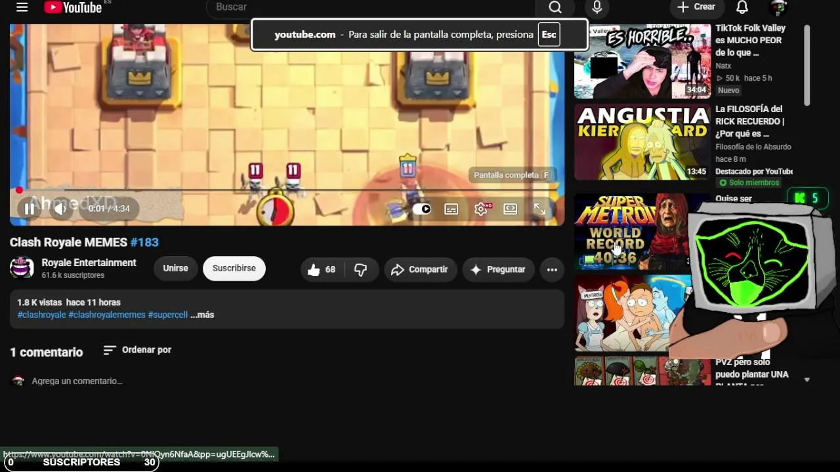The width and height of the screenshot is (840, 472).
Task: Toggle subtitles in the video player
Action: [451, 209]
